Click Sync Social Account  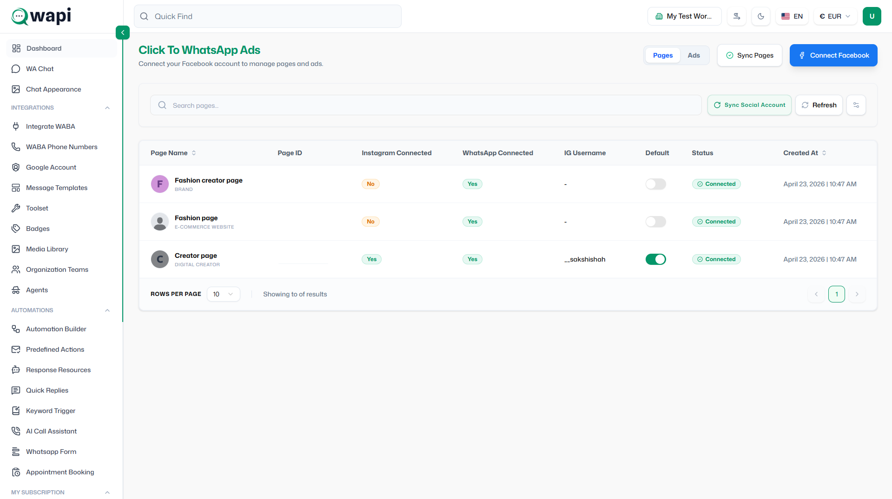point(749,105)
